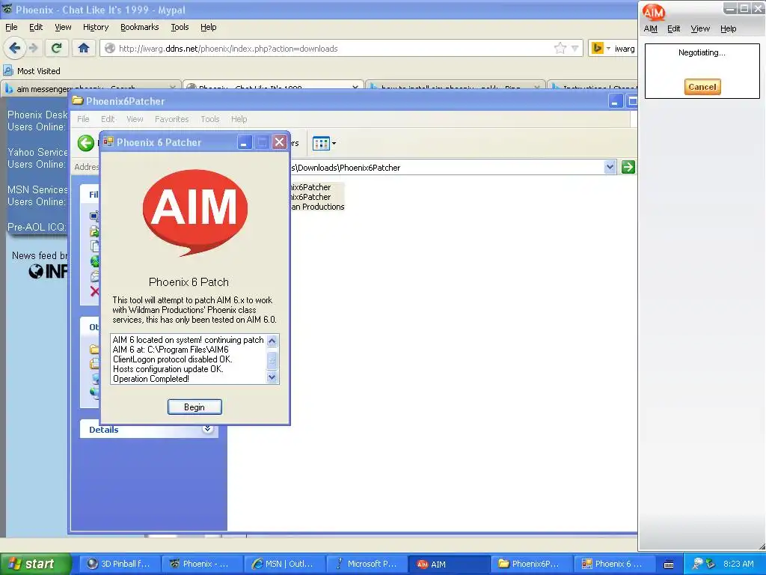This screenshot has width=766, height=575.
Task: Click the system tray clock
Action: [x=738, y=564]
